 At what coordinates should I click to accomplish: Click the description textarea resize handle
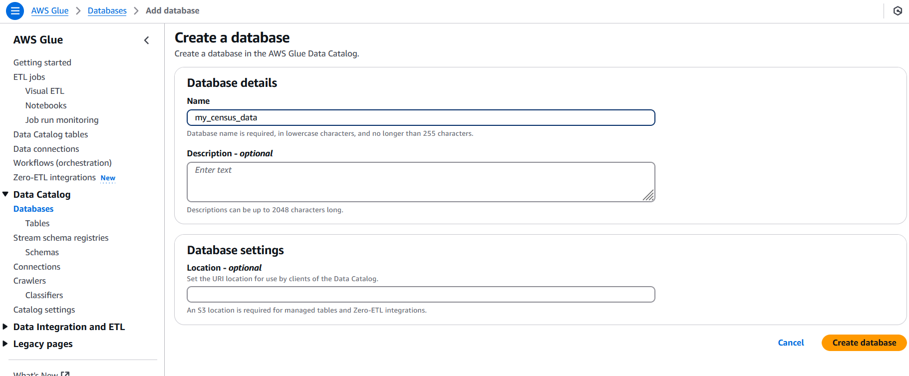648,196
